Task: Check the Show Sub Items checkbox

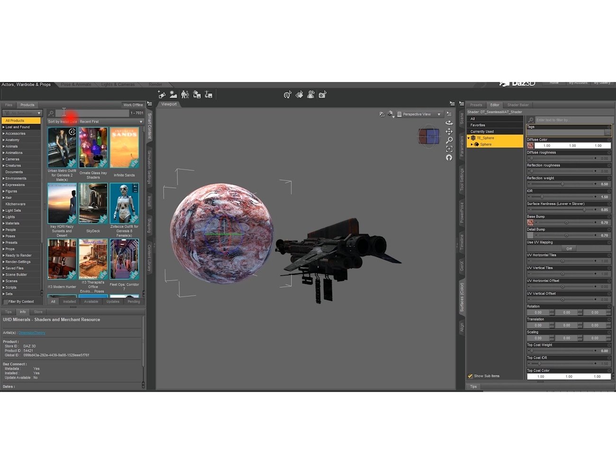Action: [471, 375]
